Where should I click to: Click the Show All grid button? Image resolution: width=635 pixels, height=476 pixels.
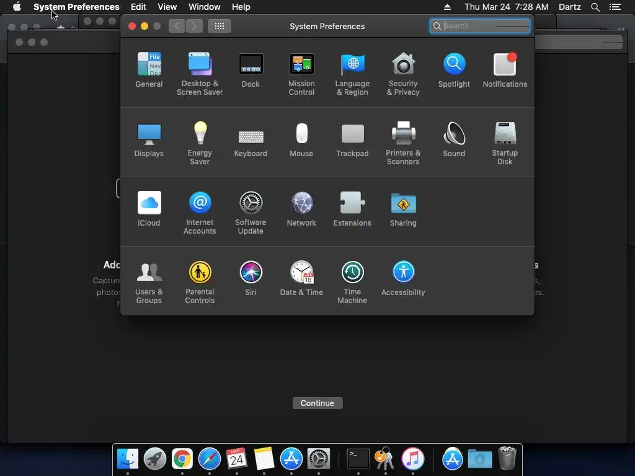pos(220,26)
